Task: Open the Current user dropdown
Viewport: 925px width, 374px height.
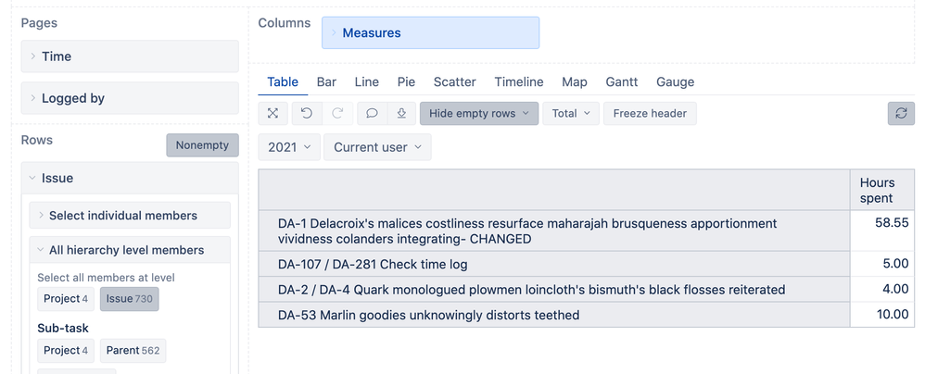Action: click(x=377, y=147)
